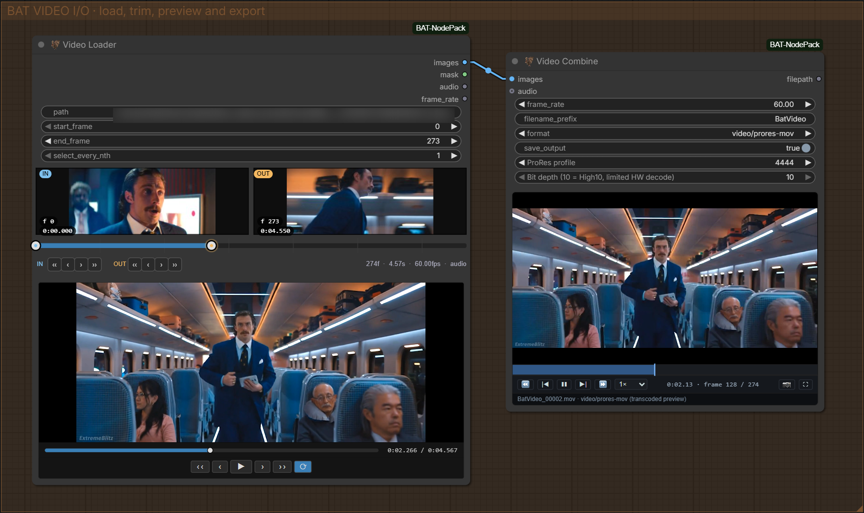Screen dimensions: 864x513
Task: Click the filepath output socket
Action: tap(819, 79)
